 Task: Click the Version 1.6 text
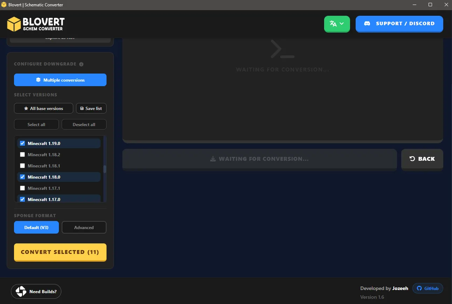(372, 297)
